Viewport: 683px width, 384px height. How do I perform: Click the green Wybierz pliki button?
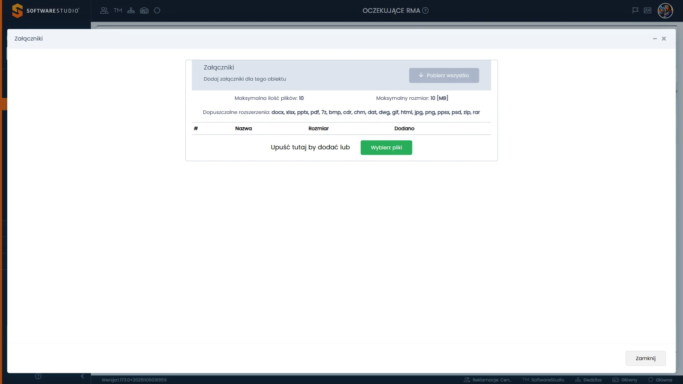coord(386,148)
